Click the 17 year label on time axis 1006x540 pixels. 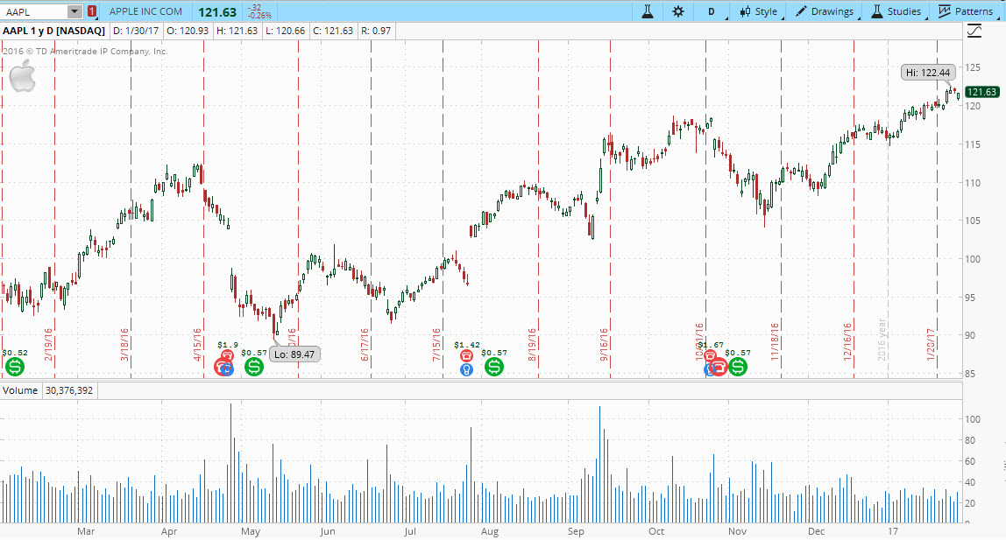[892, 531]
